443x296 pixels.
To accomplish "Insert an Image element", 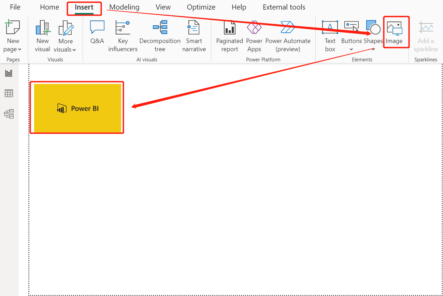I will pyautogui.click(x=394, y=32).
